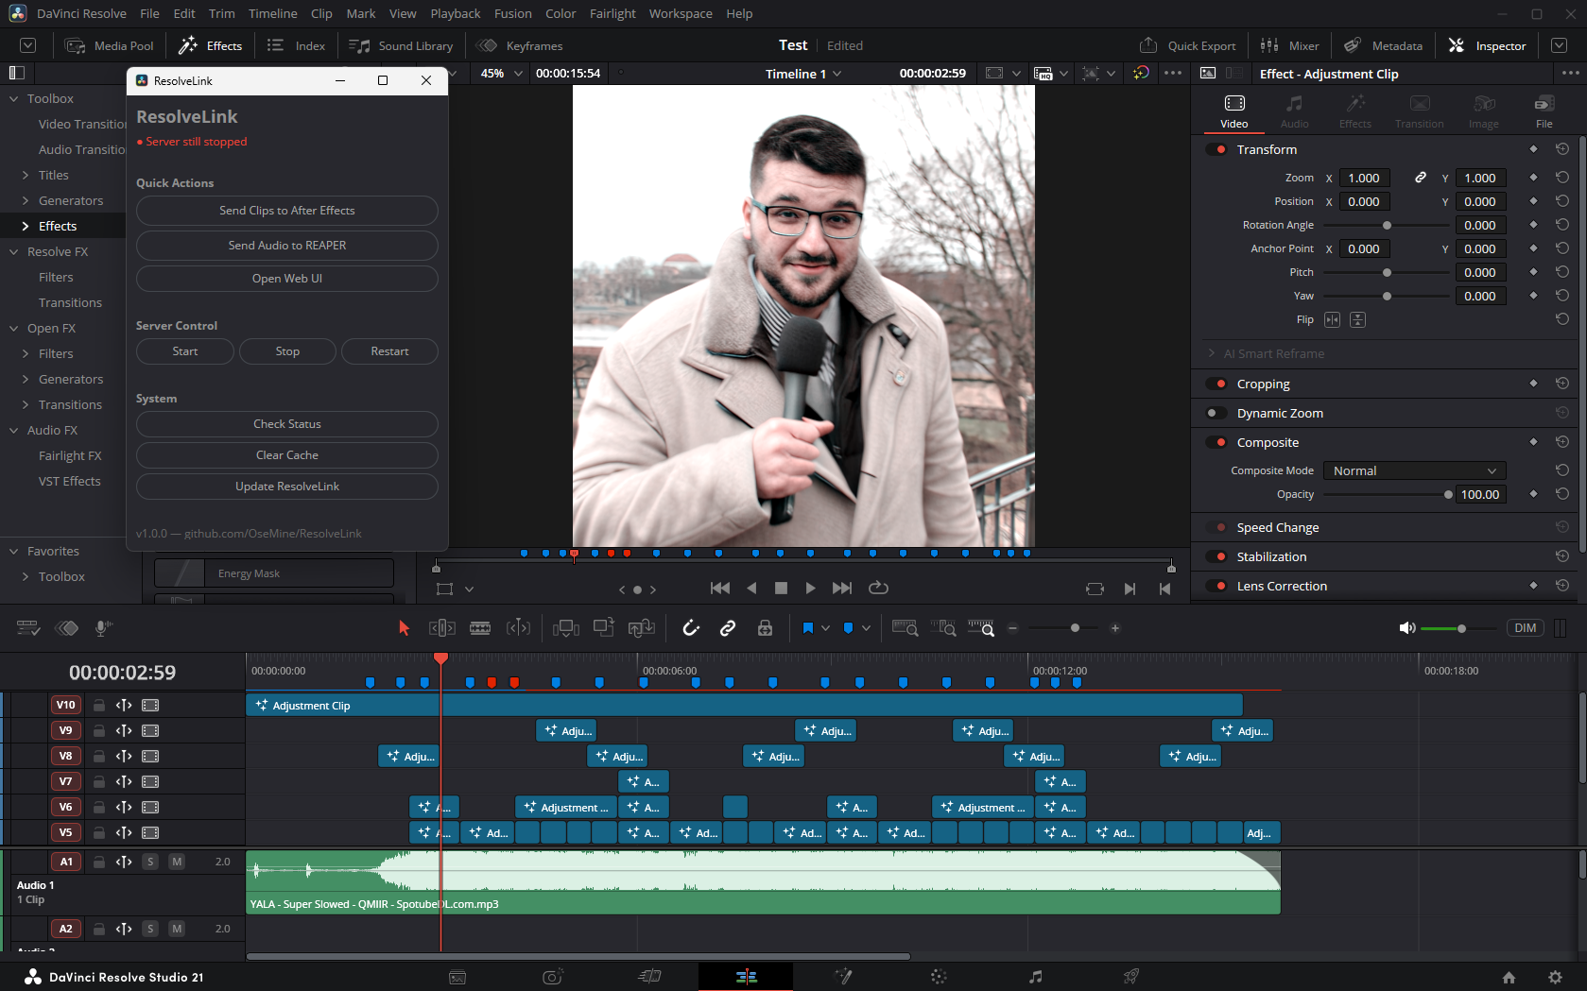The width and height of the screenshot is (1587, 991).
Task: Click Update ResolveLink button
Action: click(287, 487)
